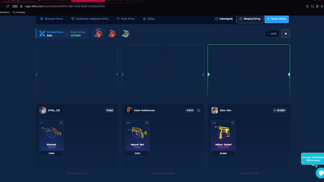The width and height of the screenshot is (324, 182).
Task: Click the Slashed SSG 08 skin card
Action: (51, 138)
